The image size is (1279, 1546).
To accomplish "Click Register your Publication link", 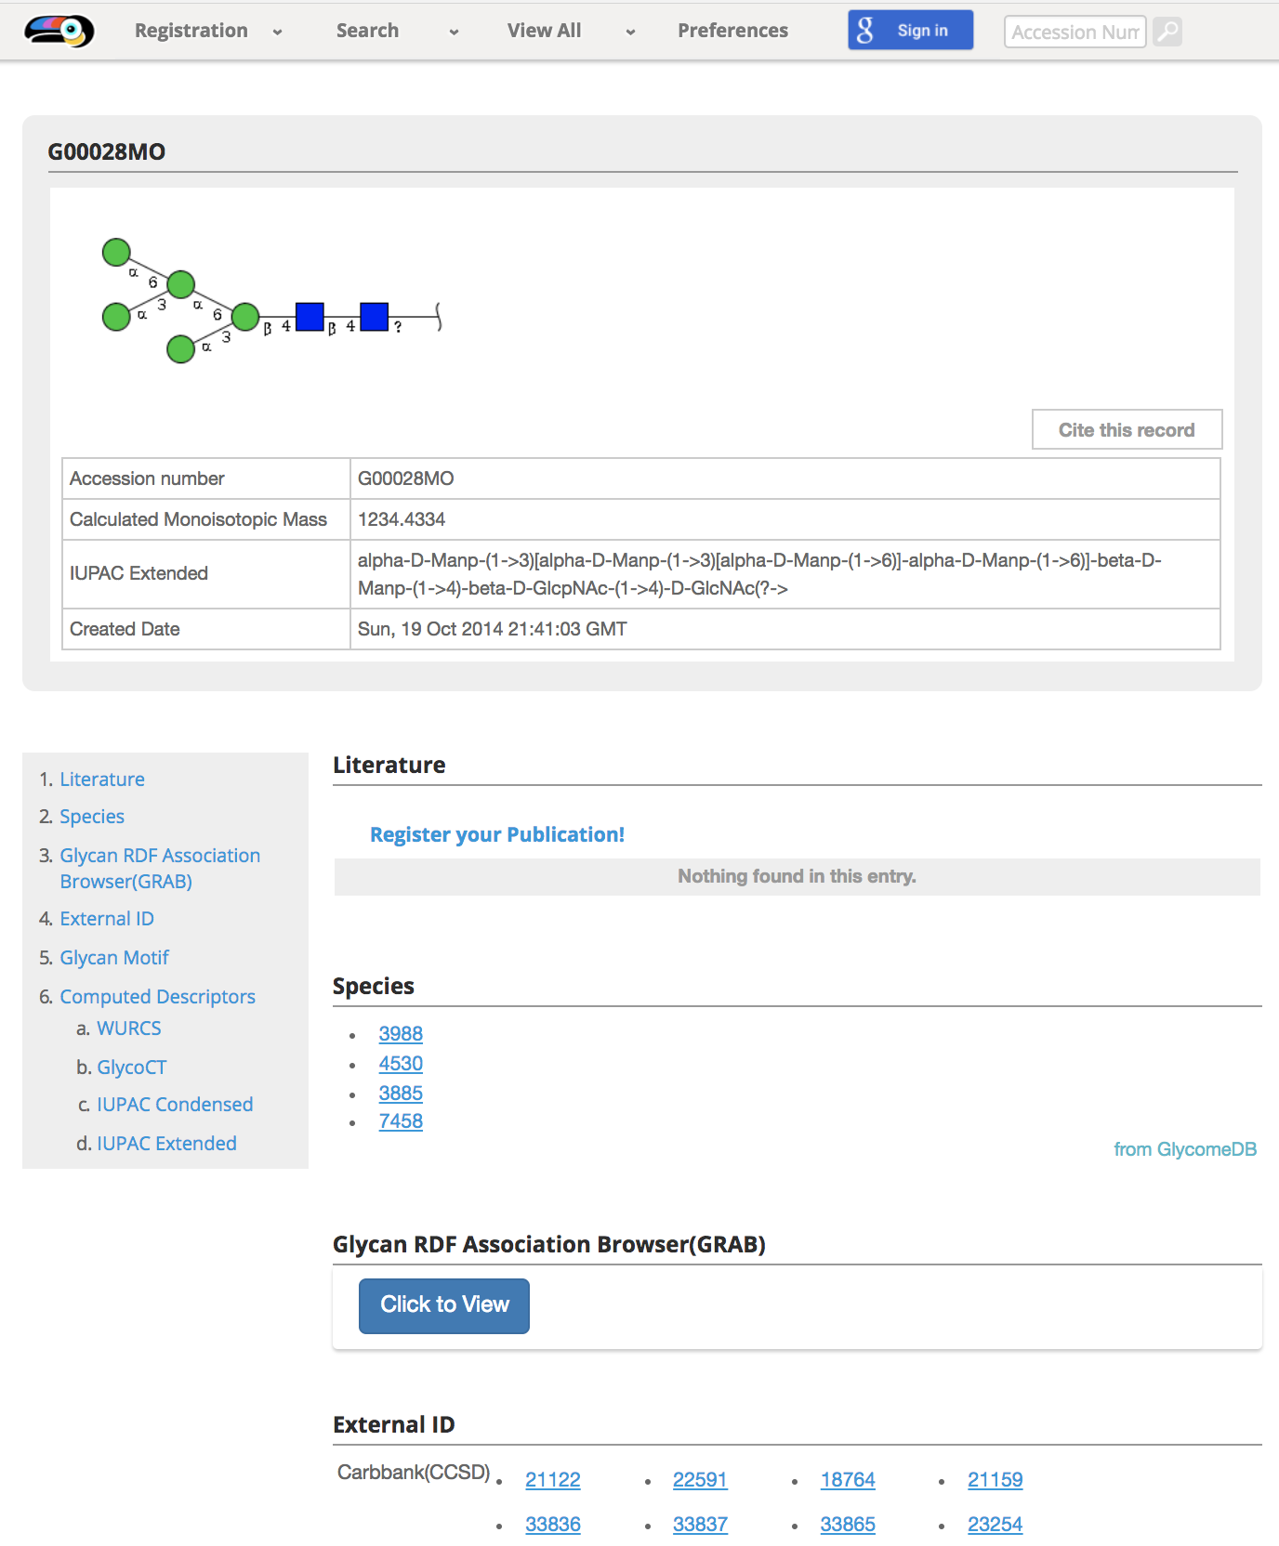I will pos(497,834).
